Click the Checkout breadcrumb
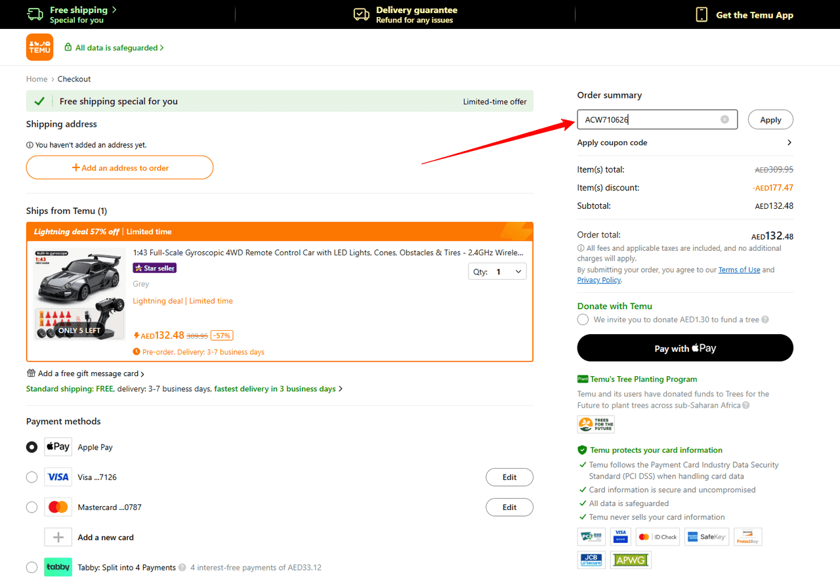This screenshot has height=577, width=840. click(74, 79)
